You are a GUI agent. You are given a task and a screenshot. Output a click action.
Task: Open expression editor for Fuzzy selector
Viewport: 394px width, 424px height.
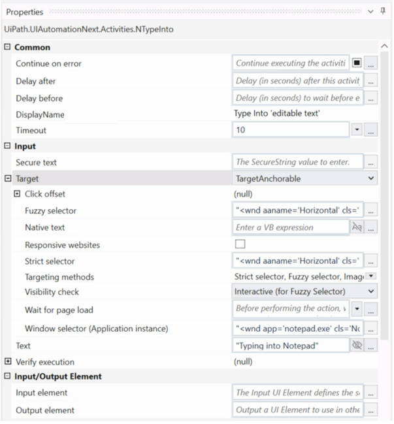(x=370, y=210)
